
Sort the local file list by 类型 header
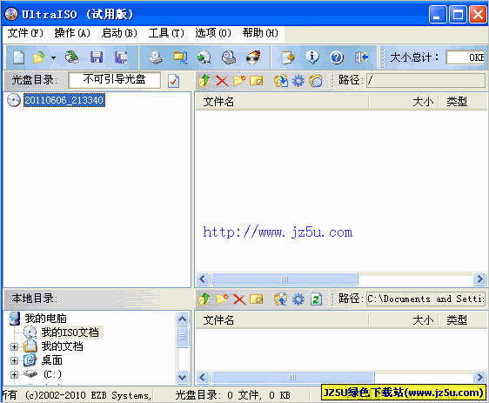point(463,320)
